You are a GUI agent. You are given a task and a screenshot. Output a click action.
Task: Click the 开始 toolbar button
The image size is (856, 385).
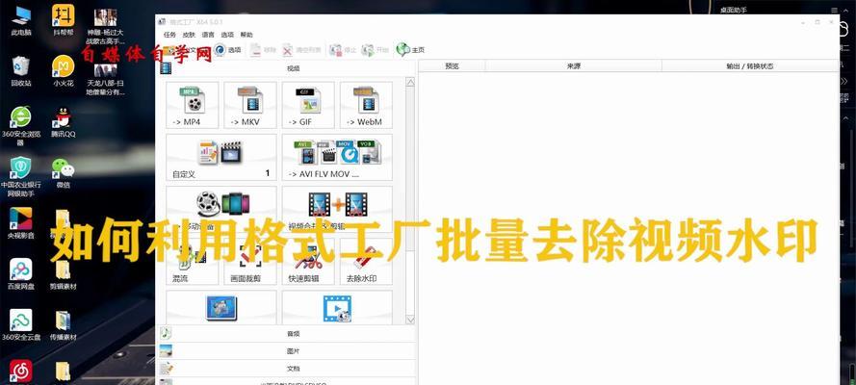coord(376,50)
